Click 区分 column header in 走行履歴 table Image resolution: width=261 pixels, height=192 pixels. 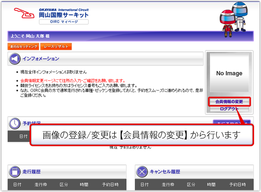coord(64,185)
